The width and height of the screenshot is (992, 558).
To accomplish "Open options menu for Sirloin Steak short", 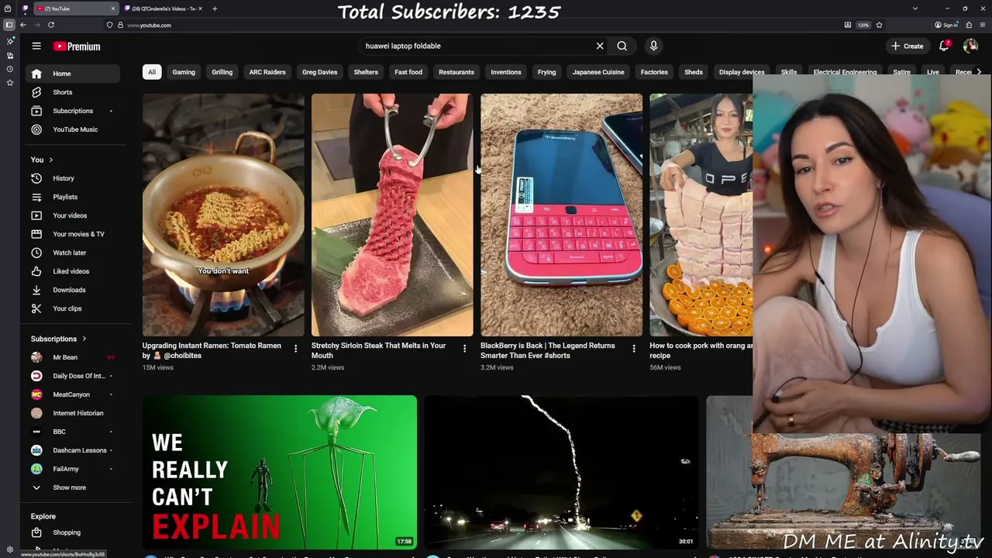I will 464,349.
